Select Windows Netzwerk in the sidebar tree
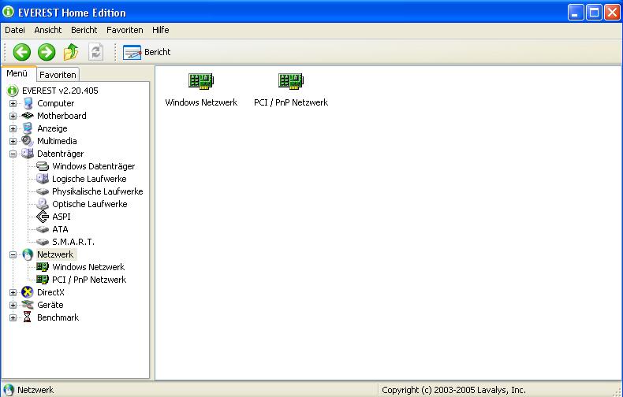 click(x=88, y=267)
